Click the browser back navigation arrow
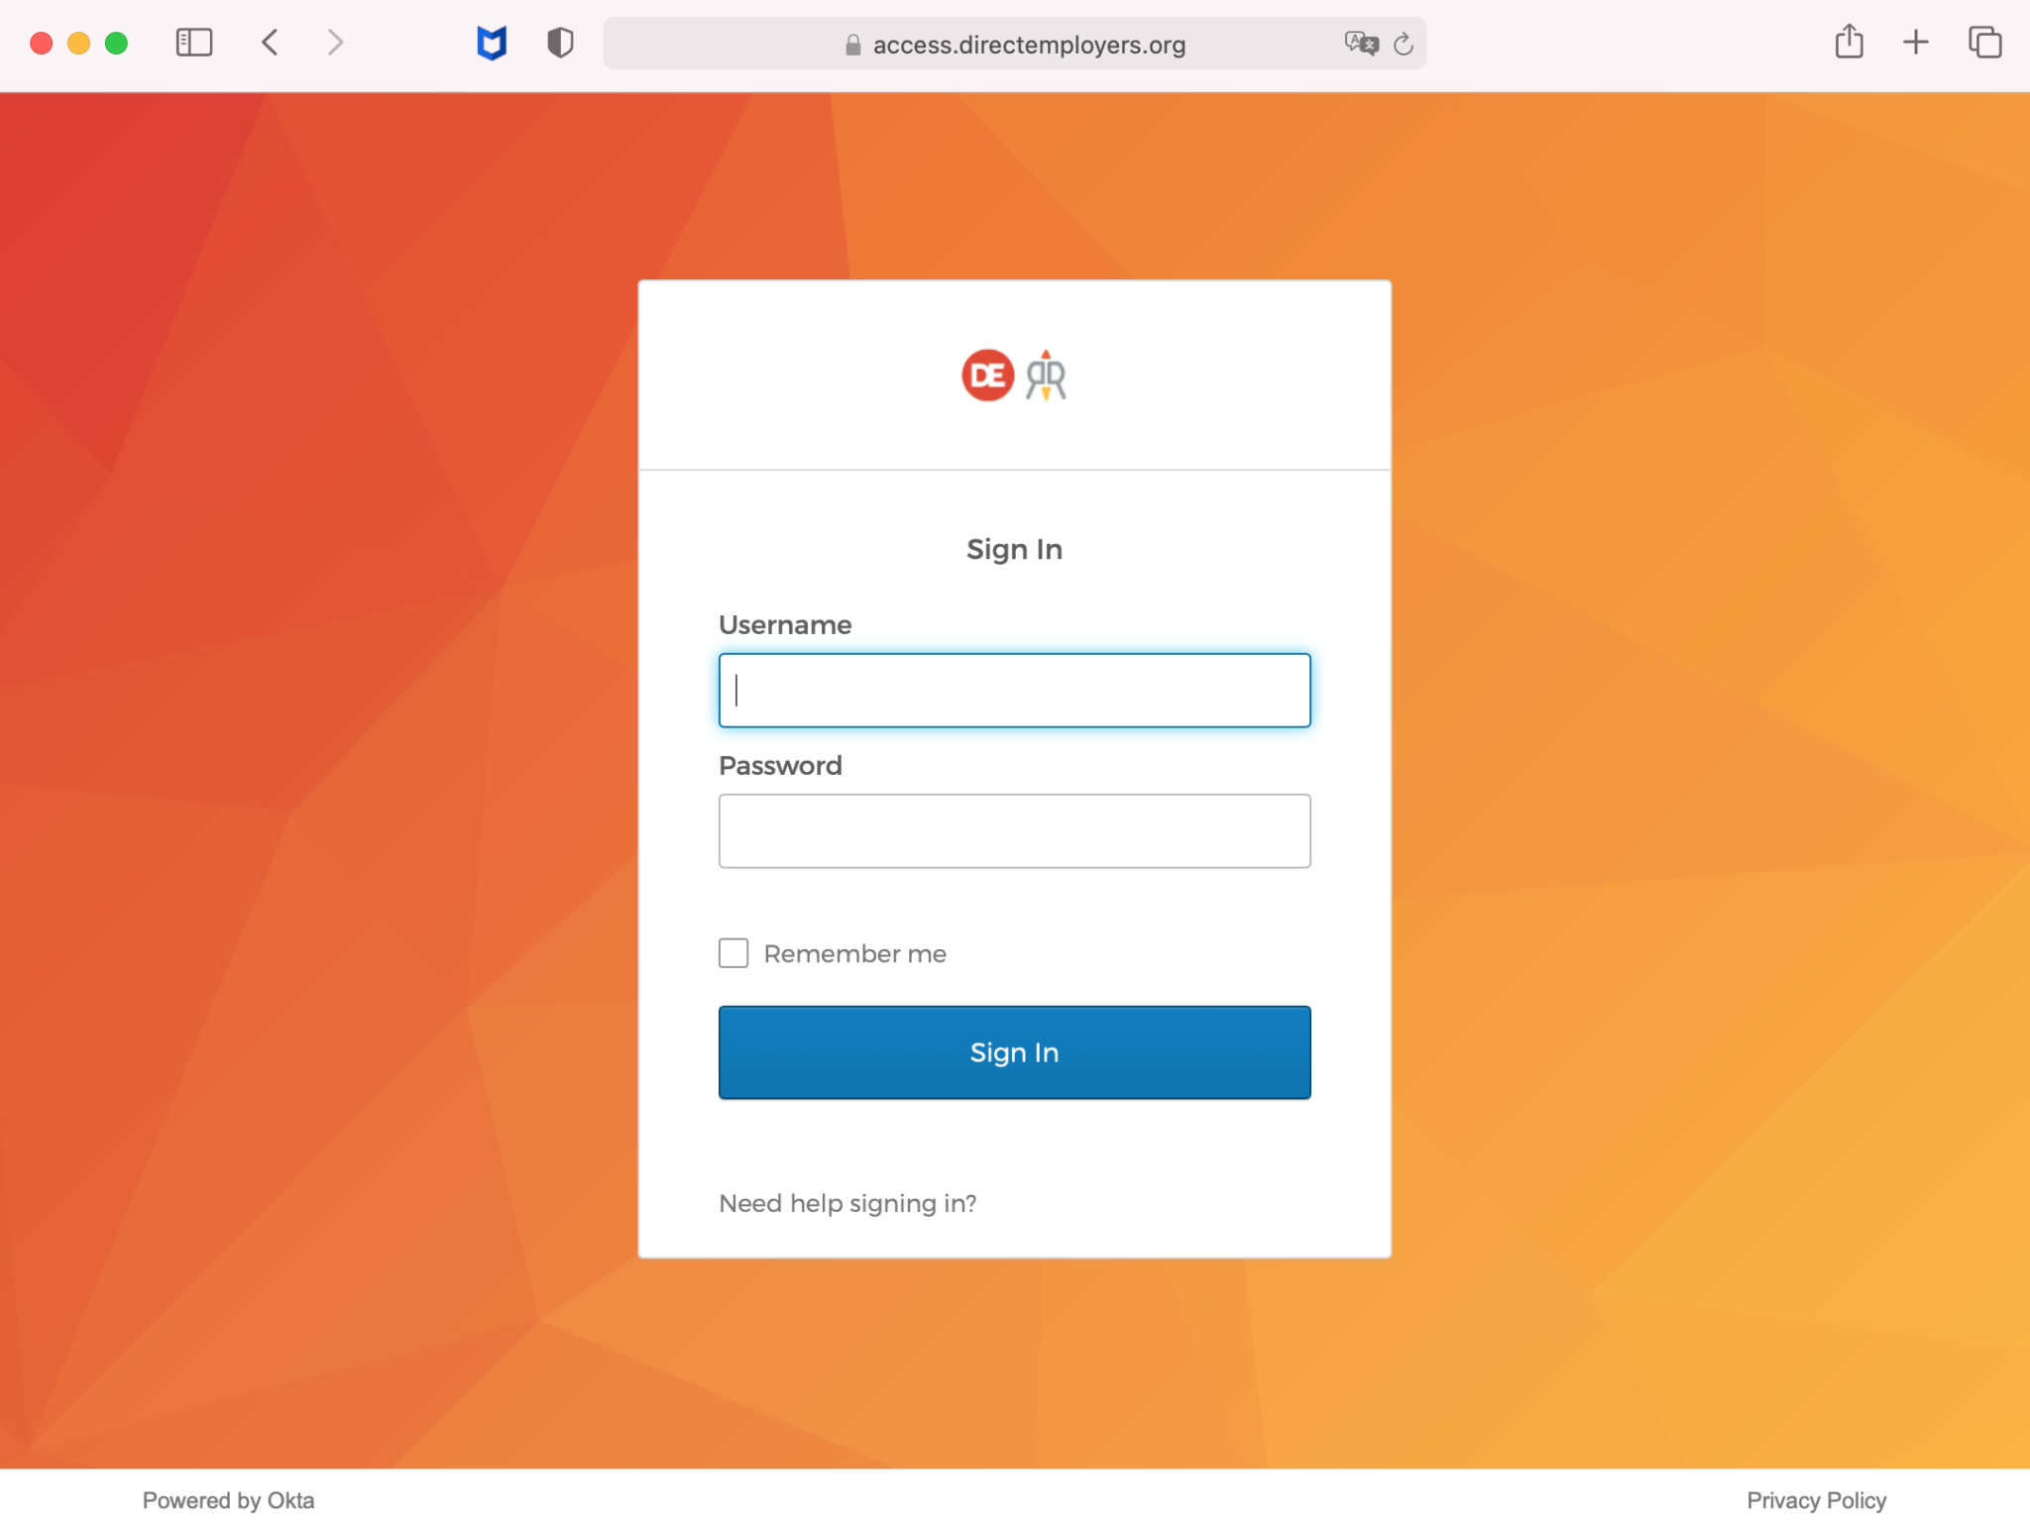Image resolution: width=2030 pixels, height=1529 pixels. 269,44
